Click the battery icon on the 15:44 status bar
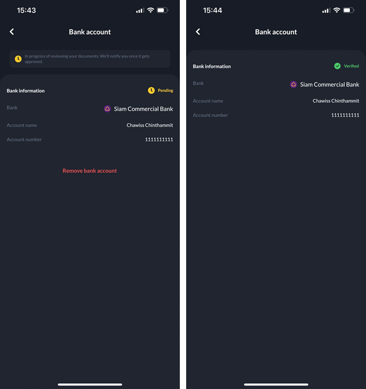This screenshot has width=366, height=389. click(x=349, y=10)
